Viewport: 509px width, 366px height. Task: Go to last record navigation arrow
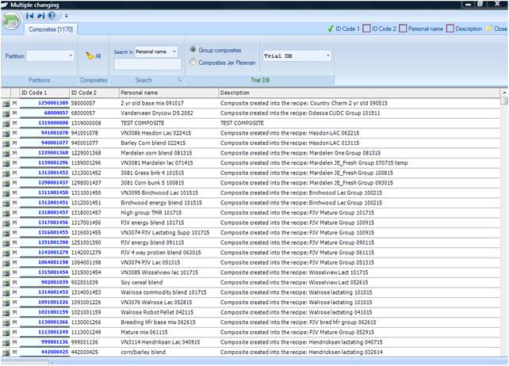pos(41,15)
